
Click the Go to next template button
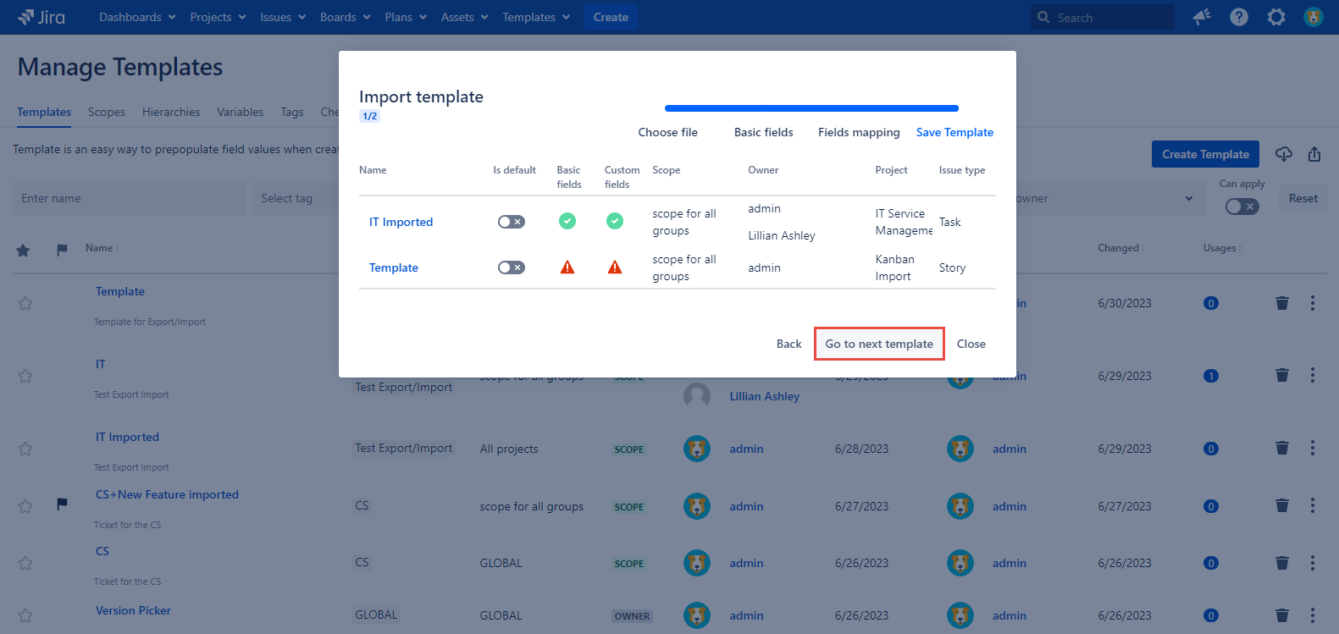pos(879,344)
